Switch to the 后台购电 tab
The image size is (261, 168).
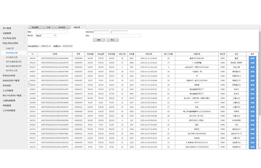coord(62,27)
